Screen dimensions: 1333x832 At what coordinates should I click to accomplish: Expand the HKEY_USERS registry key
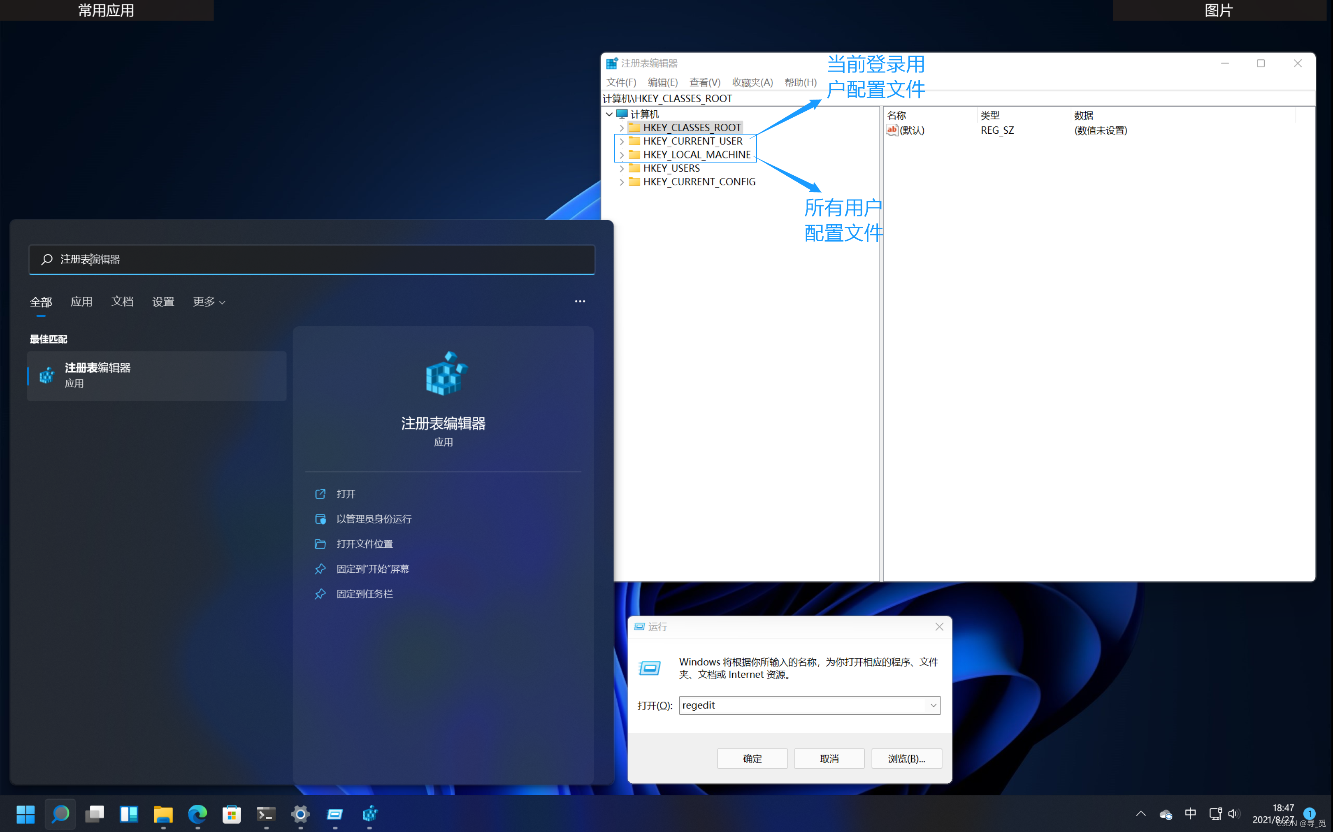point(622,168)
